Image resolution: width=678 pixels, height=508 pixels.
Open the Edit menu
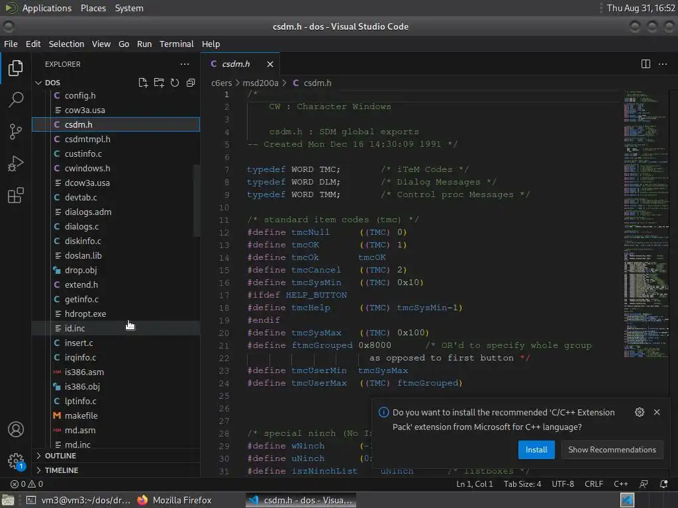pyautogui.click(x=33, y=44)
